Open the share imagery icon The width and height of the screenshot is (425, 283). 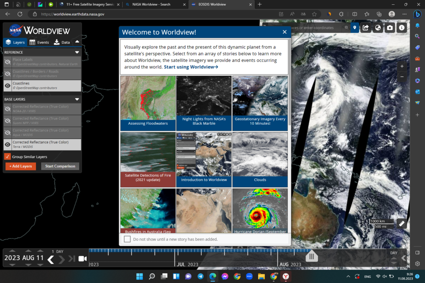point(365,28)
